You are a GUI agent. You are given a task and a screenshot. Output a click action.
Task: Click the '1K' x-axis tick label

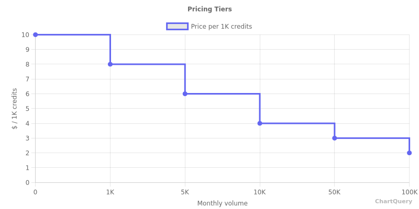click(110, 192)
